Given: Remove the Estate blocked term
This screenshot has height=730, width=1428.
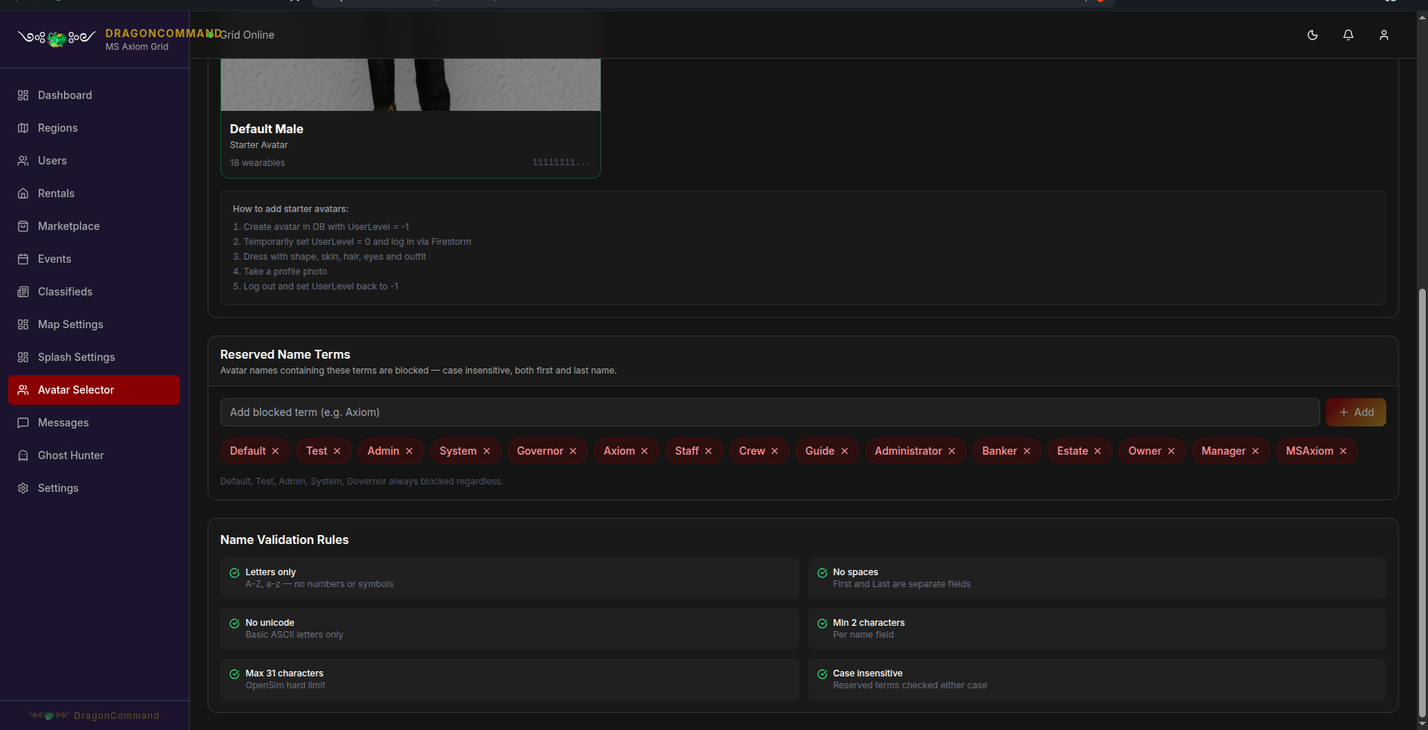Looking at the screenshot, I should pos(1098,451).
